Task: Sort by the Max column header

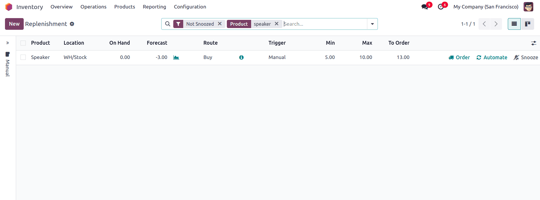Action: [x=367, y=43]
